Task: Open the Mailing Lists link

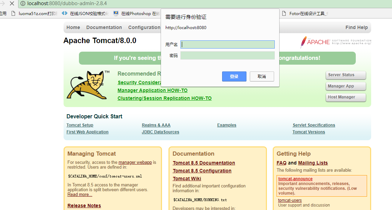Action: [313, 163]
